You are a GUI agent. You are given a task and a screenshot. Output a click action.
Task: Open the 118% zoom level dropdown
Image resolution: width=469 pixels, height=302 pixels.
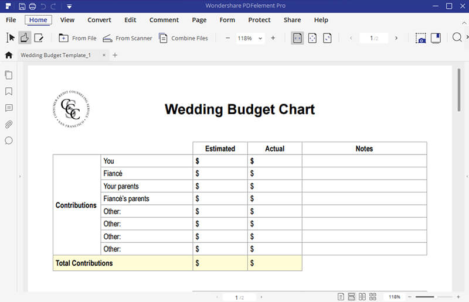[260, 38]
